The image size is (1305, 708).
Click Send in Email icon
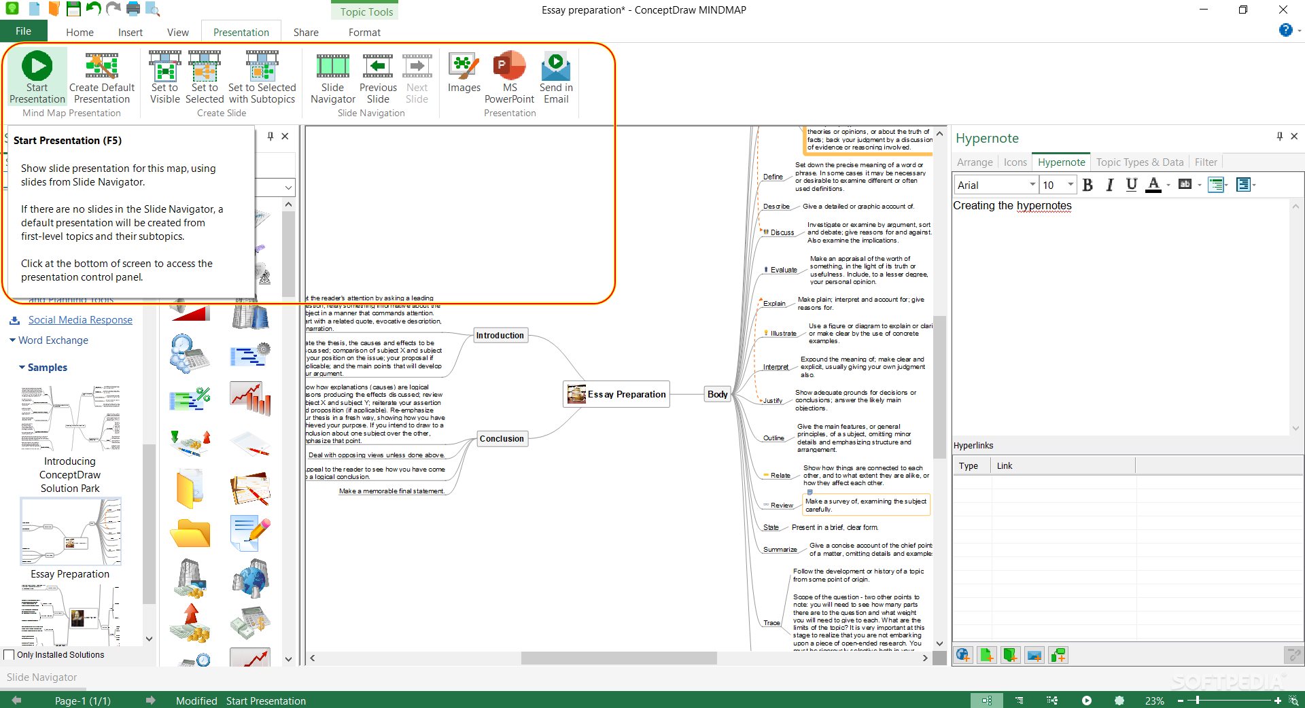556,67
